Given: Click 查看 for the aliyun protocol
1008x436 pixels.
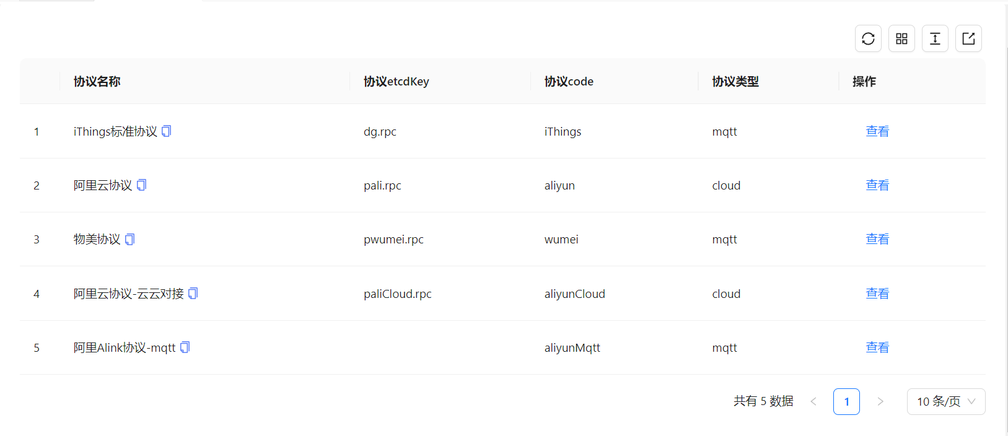Looking at the screenshot, I should tap(877, 185).
